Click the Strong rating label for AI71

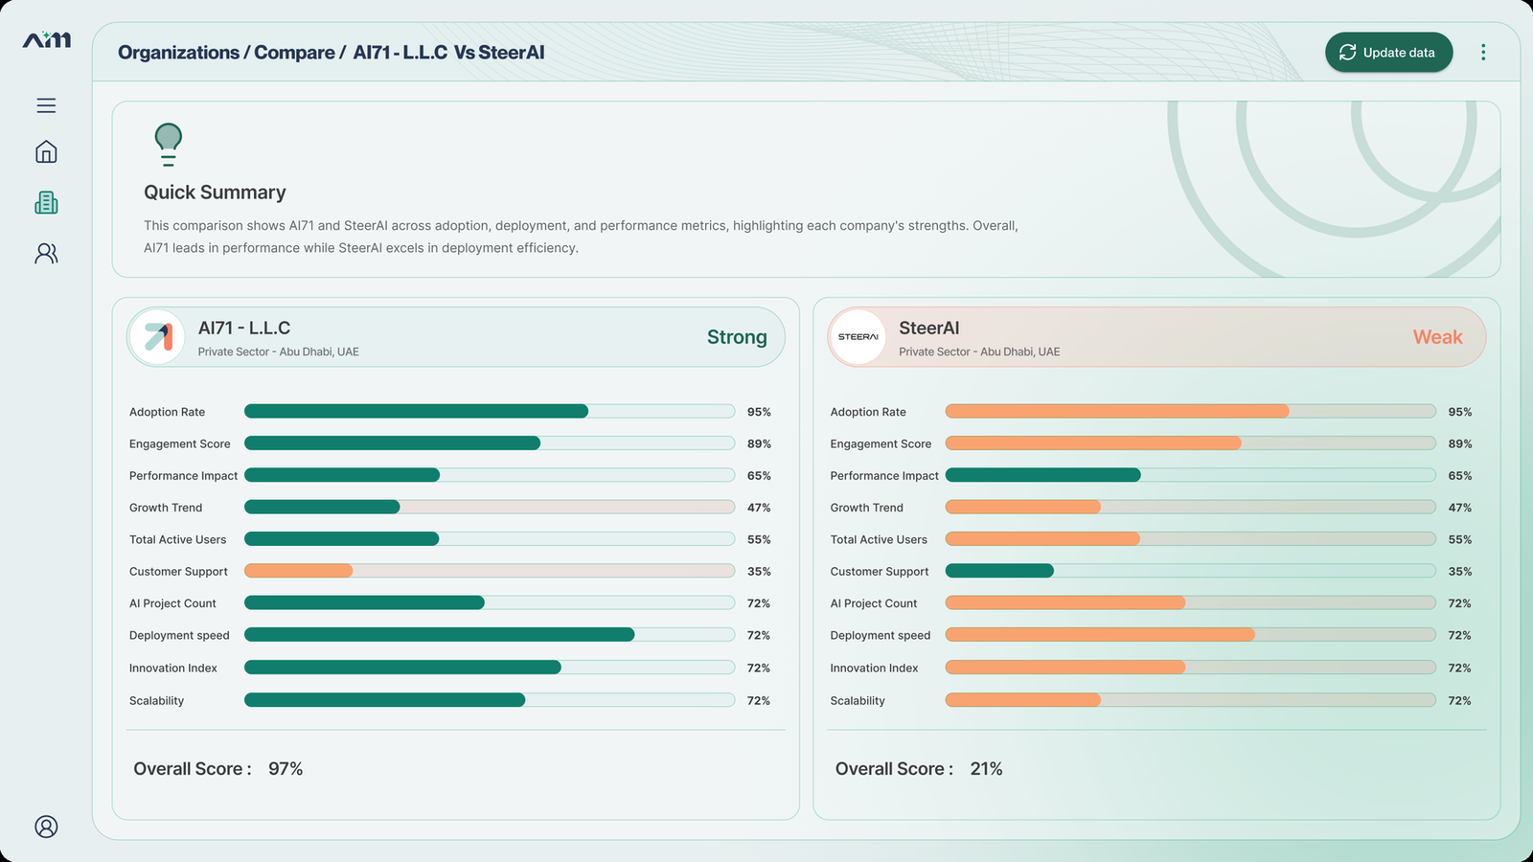pyautogui.click(x=737, y=337)
